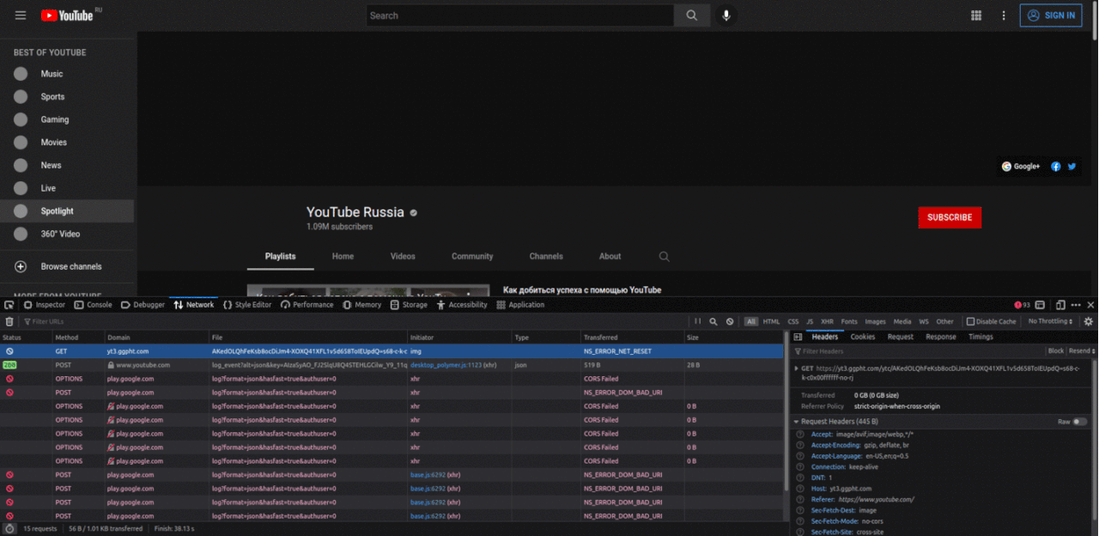Click the Browse channels plus icon

21,266
